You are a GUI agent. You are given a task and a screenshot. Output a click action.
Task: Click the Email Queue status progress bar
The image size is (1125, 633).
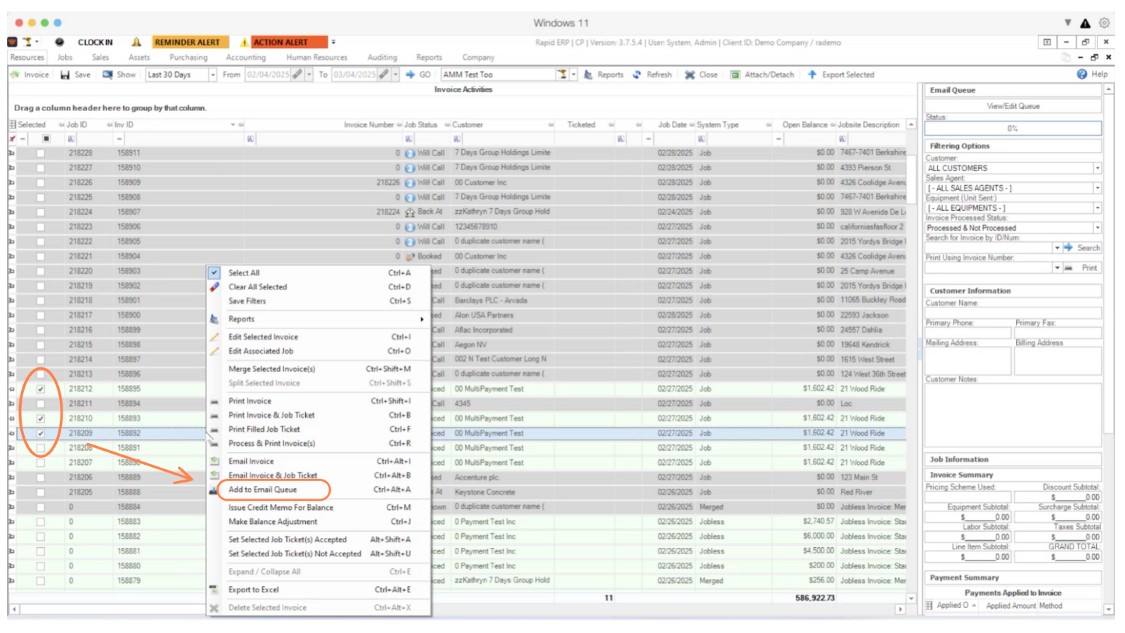point(1012,129)
